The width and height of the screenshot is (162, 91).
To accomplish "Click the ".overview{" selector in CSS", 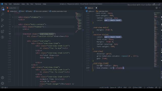I will coord(98,51).
